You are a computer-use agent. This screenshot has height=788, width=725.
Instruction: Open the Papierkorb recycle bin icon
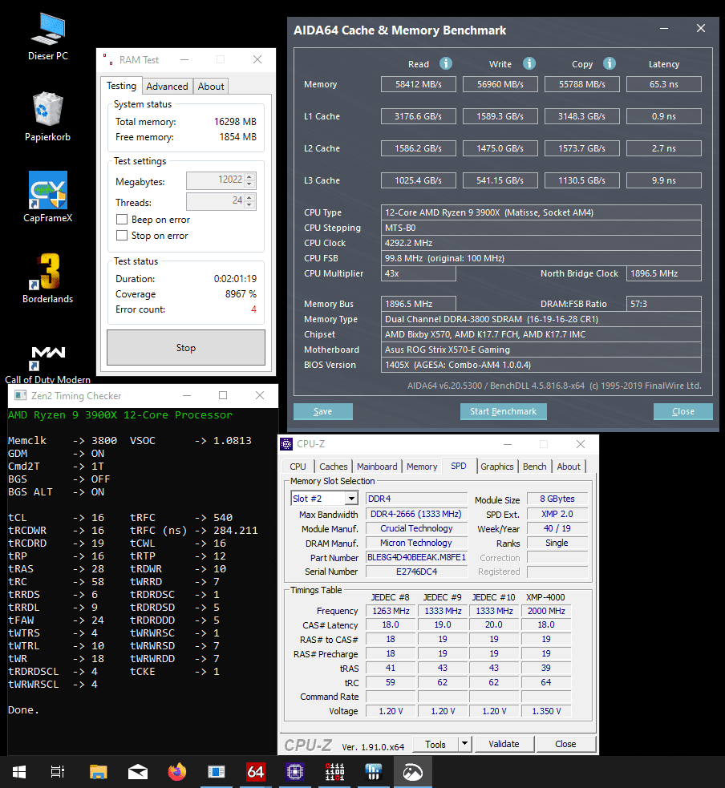pos(48,117)
